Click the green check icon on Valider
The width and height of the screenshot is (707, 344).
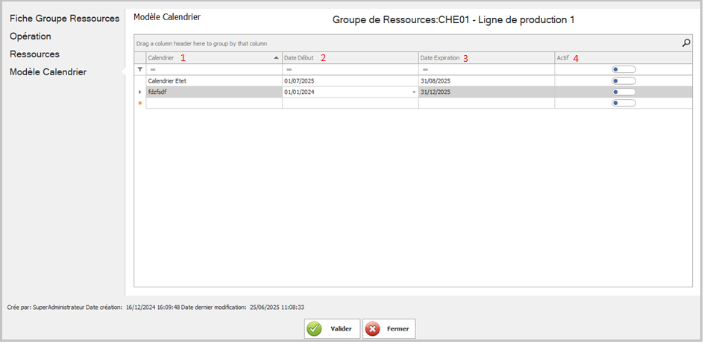(315, 329)
